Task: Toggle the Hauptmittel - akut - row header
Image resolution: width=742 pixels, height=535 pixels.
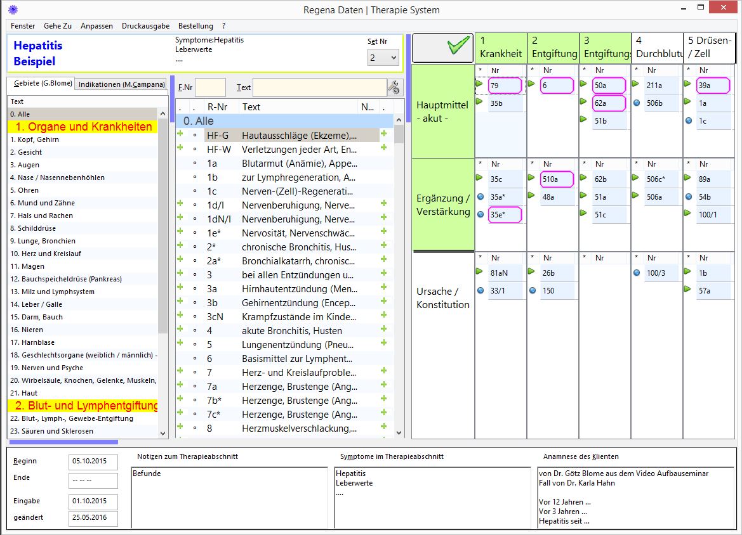Action: (x=442, y=111)
